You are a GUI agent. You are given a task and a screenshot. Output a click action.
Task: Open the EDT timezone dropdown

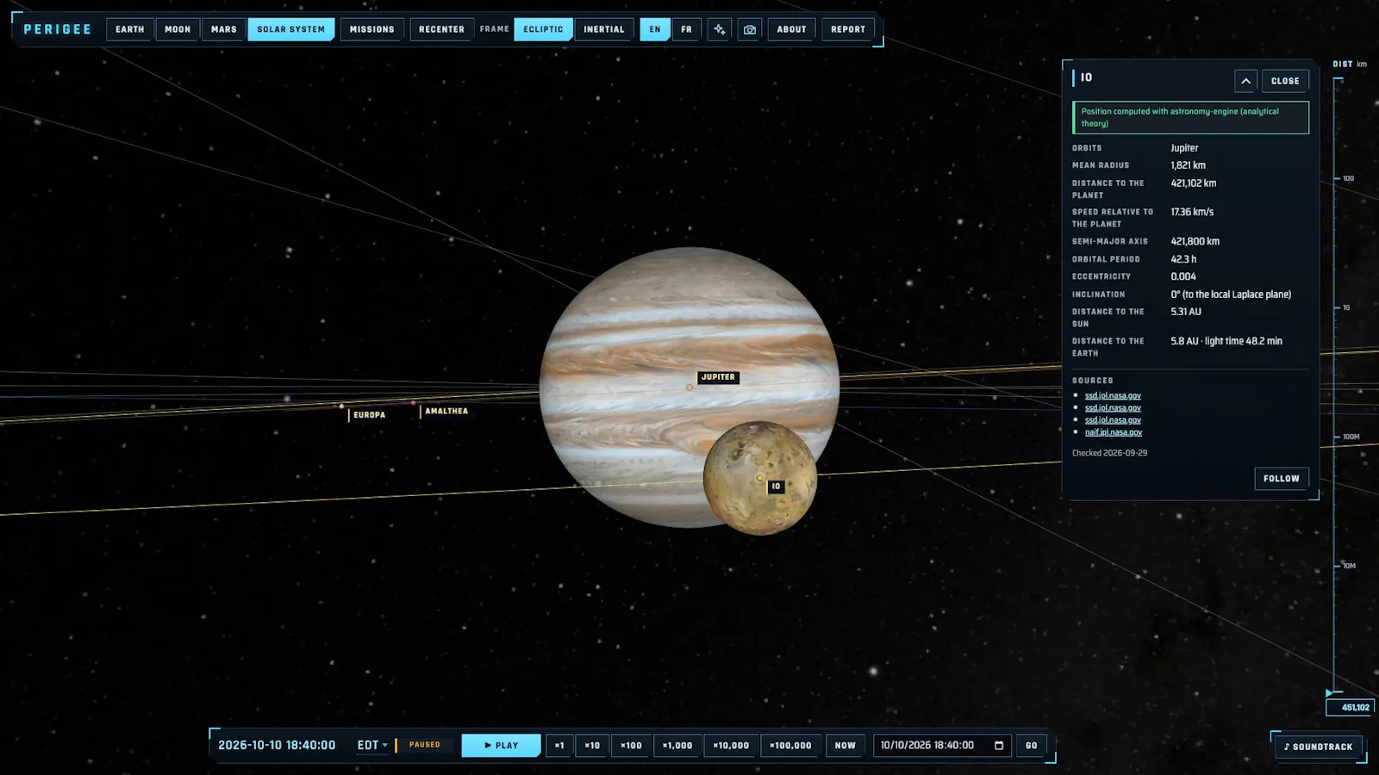(372, 746)
